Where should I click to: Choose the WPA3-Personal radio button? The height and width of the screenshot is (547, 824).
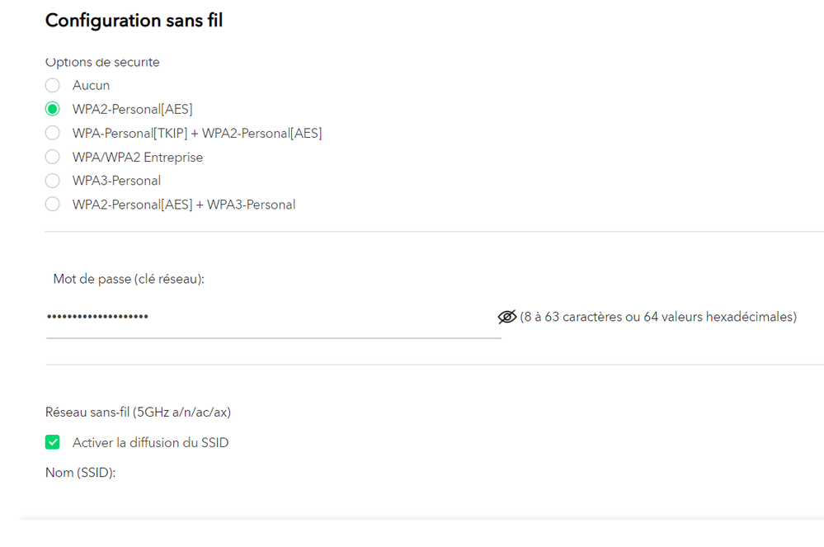pos(53,181)
